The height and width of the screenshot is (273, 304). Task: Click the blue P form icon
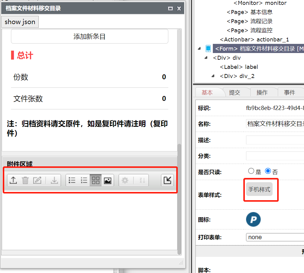click(x=253, y=219)
